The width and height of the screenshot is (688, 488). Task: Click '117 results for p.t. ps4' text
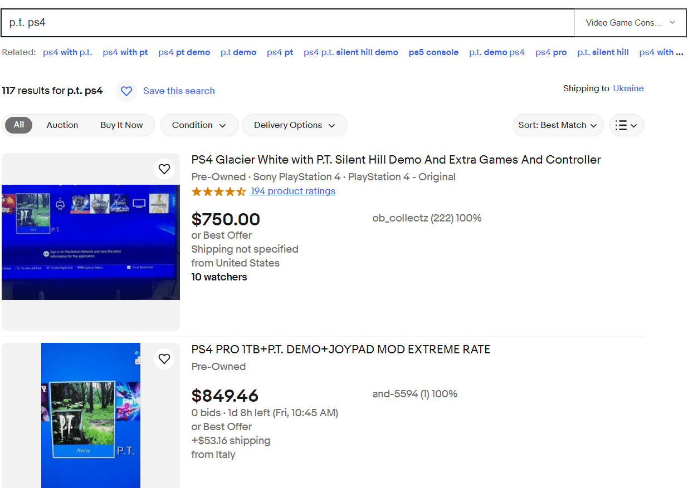tap(52, 91)
